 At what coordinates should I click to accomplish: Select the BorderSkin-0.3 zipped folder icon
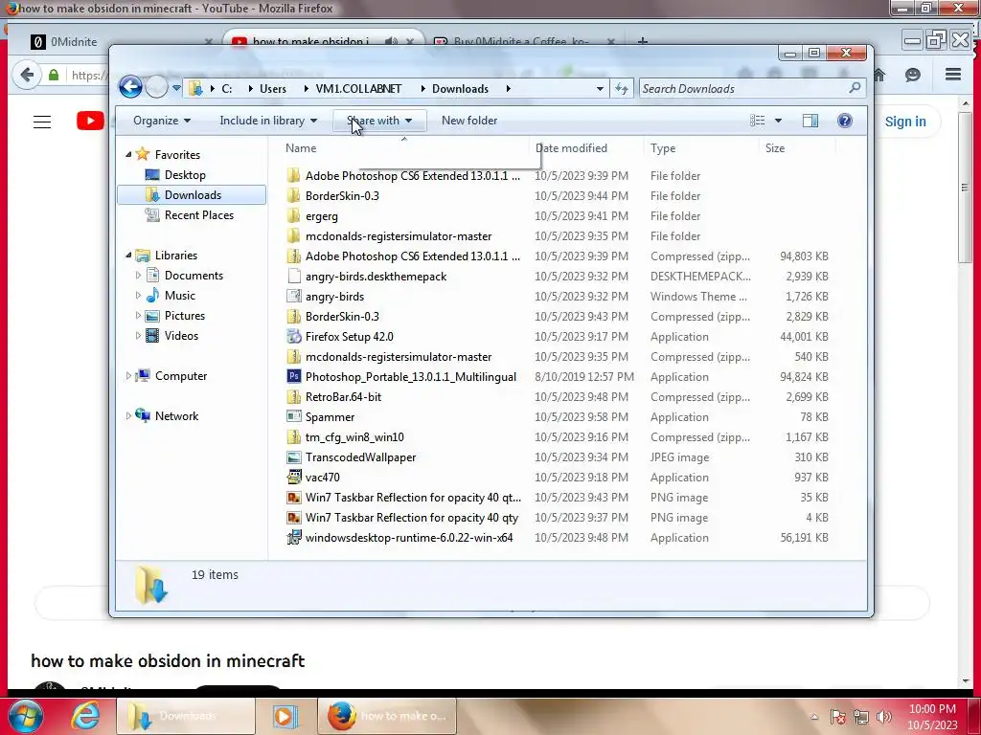point(293,316)
